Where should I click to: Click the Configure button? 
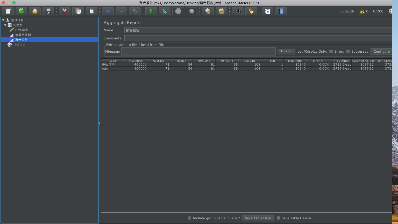point(381,51)
